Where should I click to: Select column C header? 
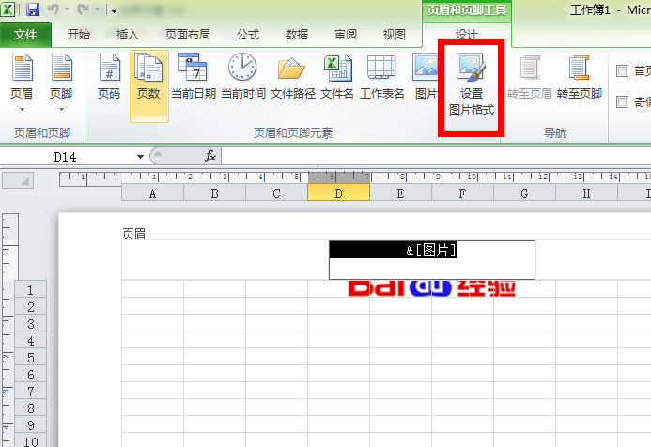276,193
